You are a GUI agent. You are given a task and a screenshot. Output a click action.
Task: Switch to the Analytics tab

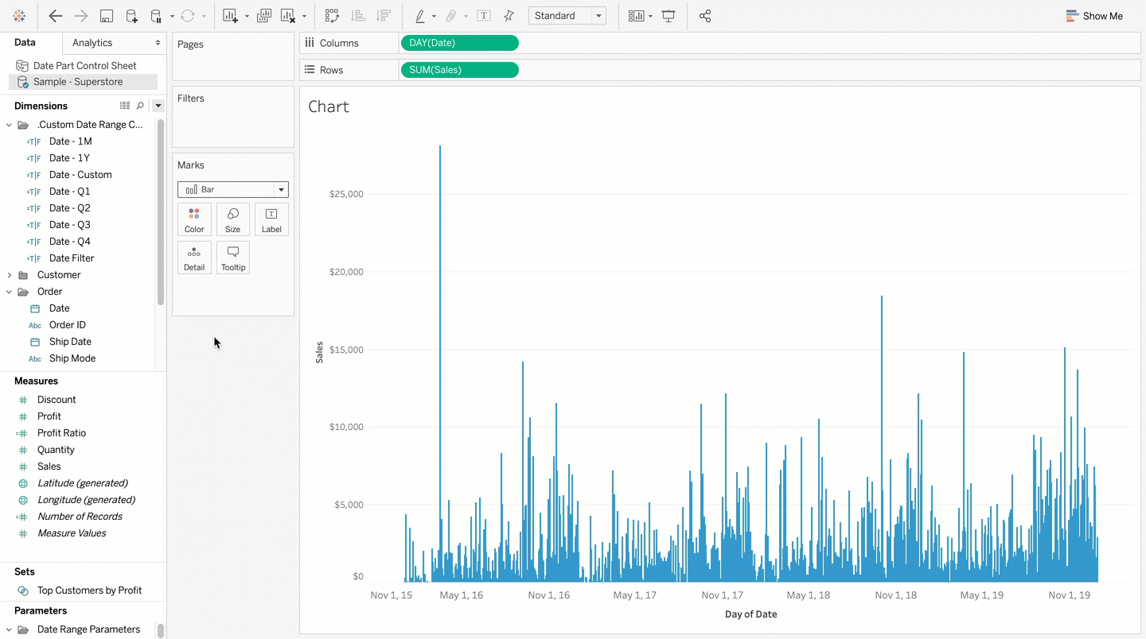coord(92,43)
